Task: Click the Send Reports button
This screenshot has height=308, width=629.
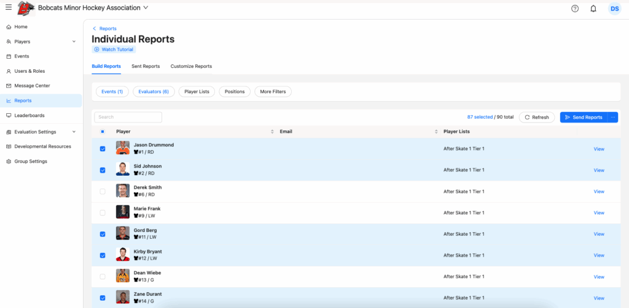Action: (x=583, y=117)
